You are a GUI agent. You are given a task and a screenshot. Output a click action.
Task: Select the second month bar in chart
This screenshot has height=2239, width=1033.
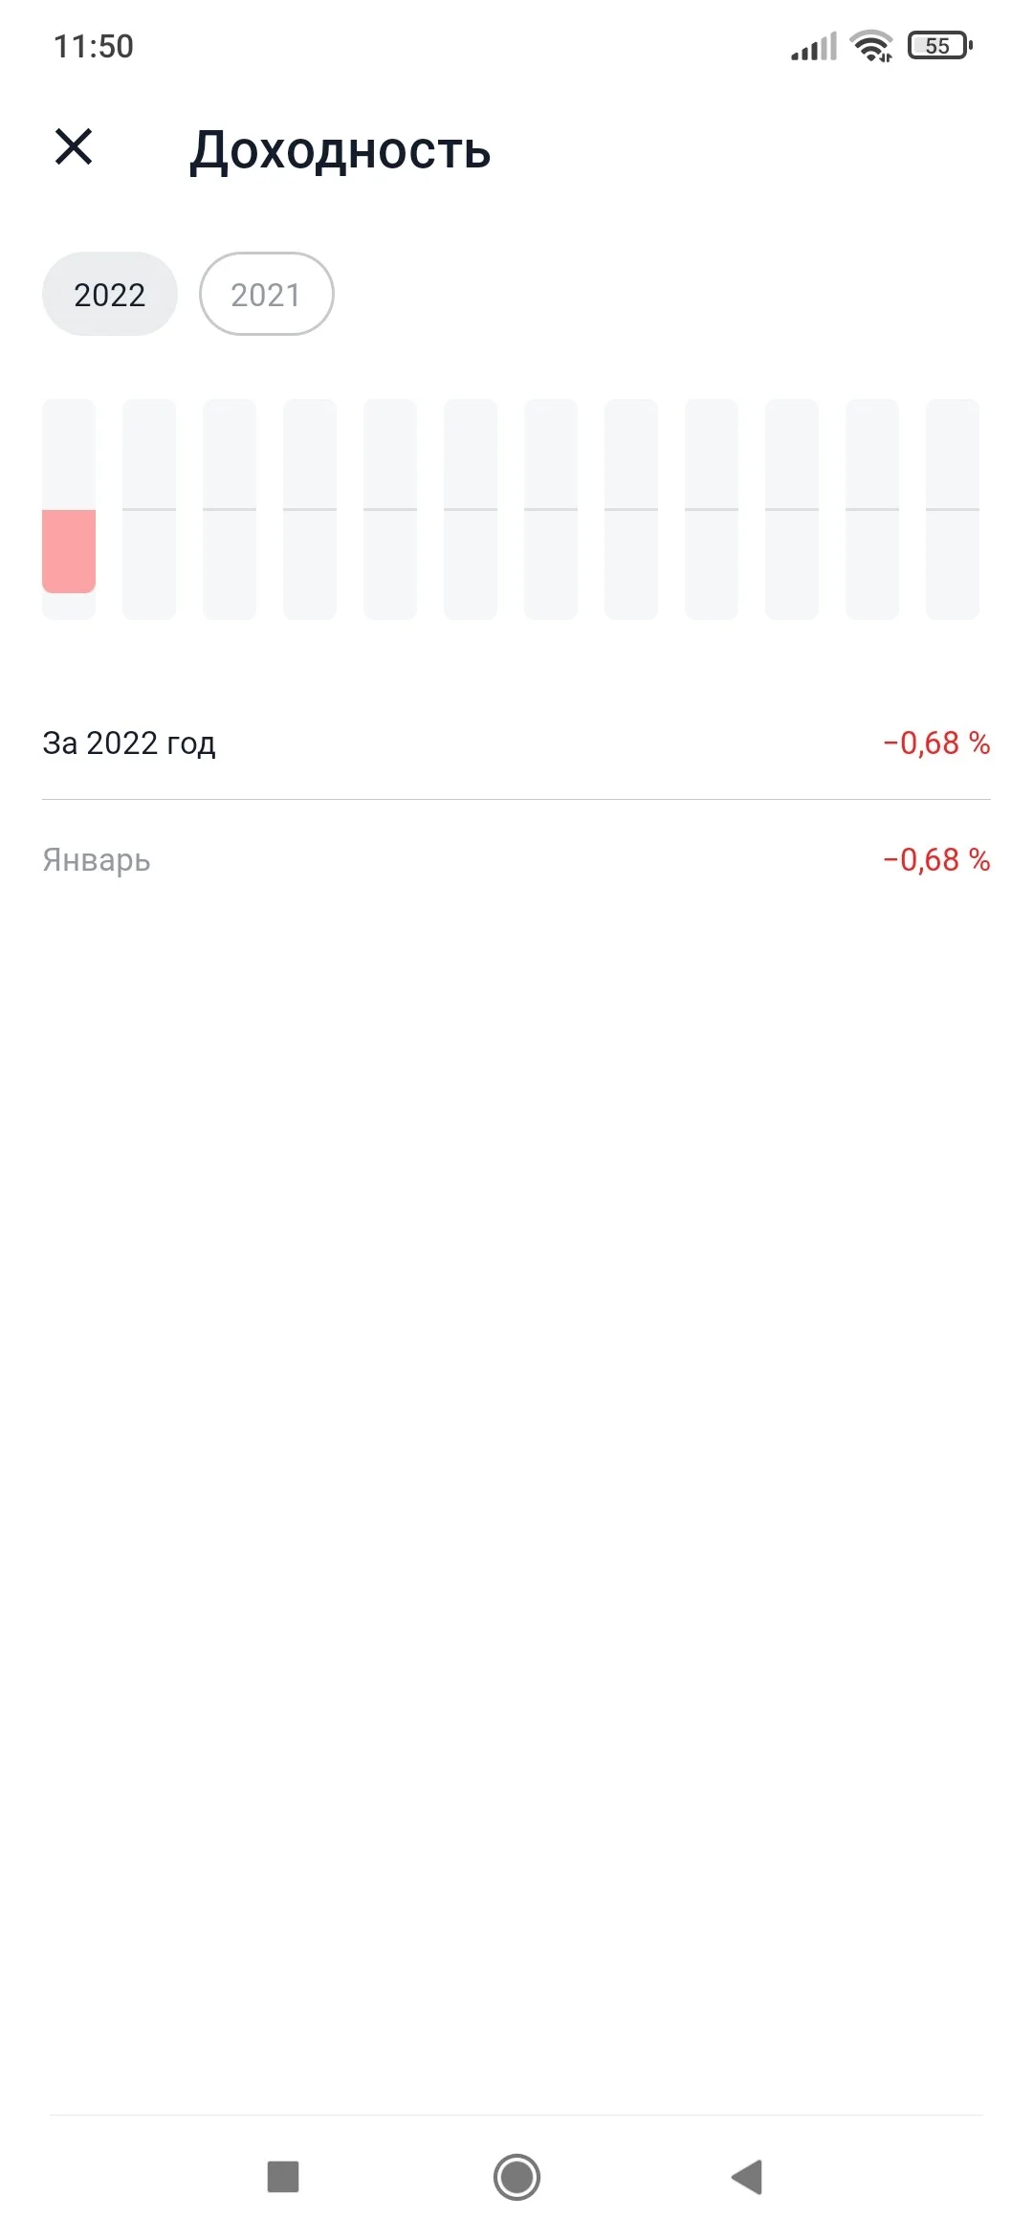point(149,509)
